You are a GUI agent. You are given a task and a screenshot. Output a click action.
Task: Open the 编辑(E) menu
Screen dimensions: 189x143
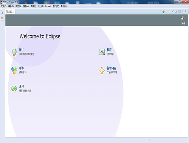[x=11, y=6]
